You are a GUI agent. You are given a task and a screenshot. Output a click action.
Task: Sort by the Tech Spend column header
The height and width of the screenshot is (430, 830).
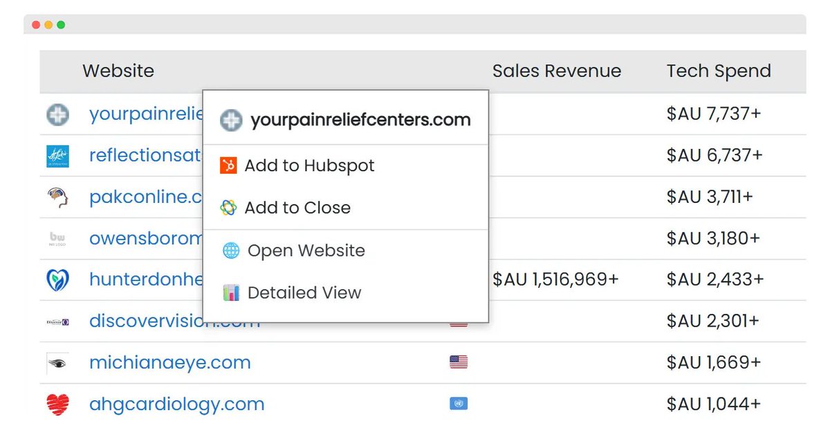point(719,71)
